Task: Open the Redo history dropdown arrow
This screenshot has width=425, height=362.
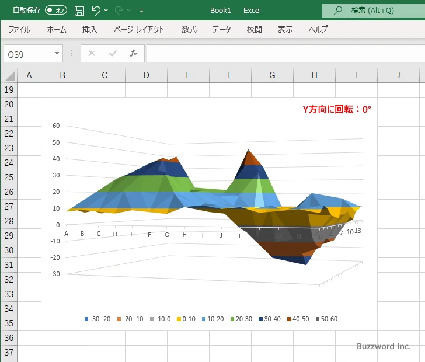Action: coord(129,11)
